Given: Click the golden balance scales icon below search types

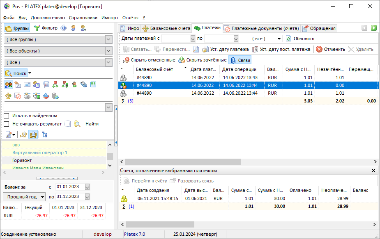Looking at the screenshot, I should tap(8, 96).
